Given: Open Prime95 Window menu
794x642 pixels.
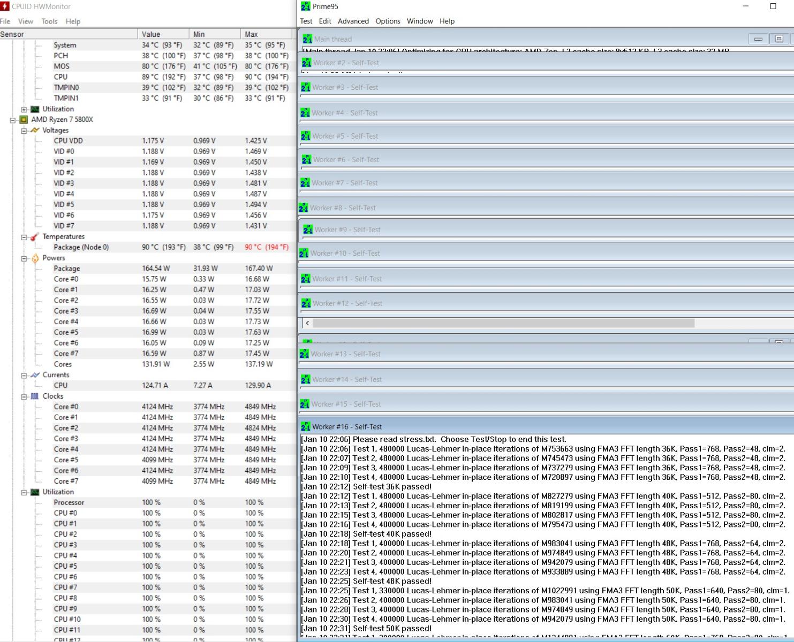Looking at the screenshot, I should tap(420, 21).
